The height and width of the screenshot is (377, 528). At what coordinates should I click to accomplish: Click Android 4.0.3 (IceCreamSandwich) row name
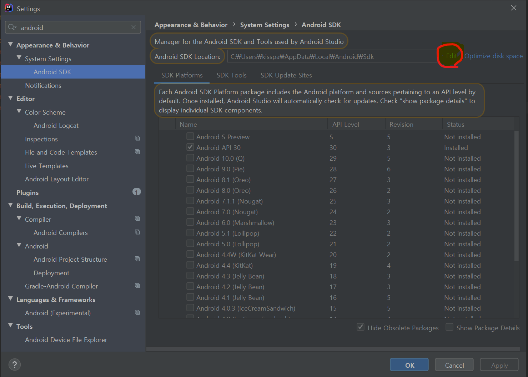[246, 308]
